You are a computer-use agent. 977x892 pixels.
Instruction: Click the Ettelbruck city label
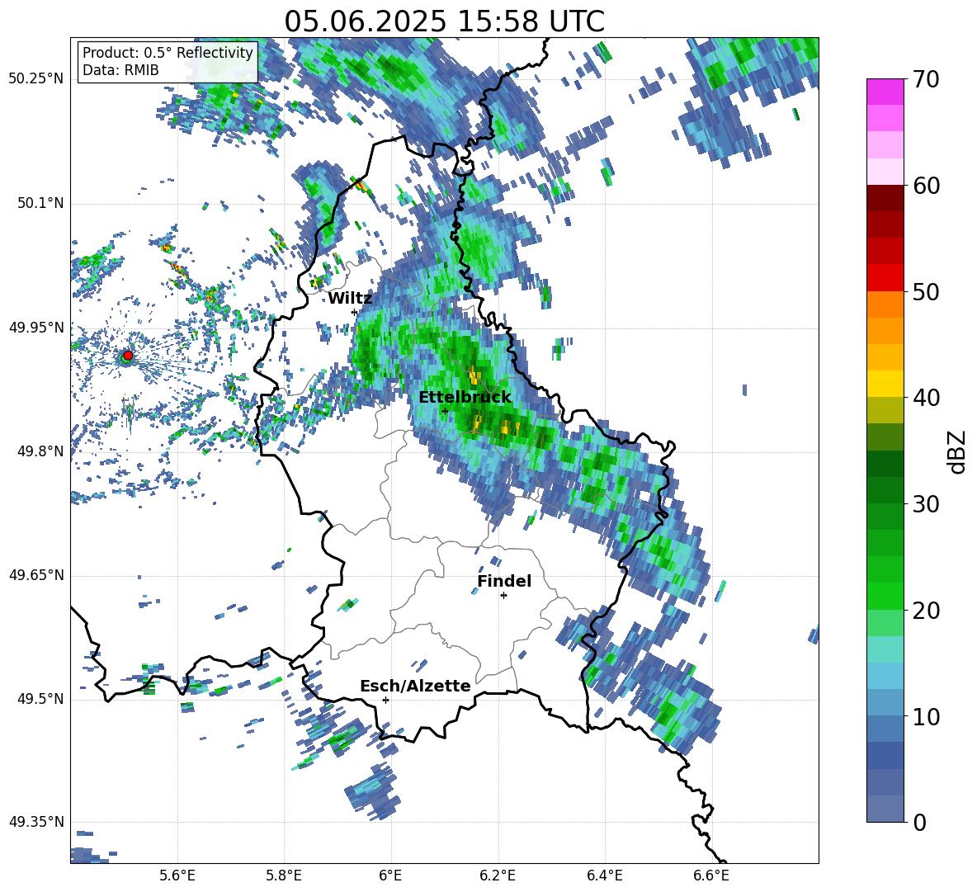pos(465,398)
